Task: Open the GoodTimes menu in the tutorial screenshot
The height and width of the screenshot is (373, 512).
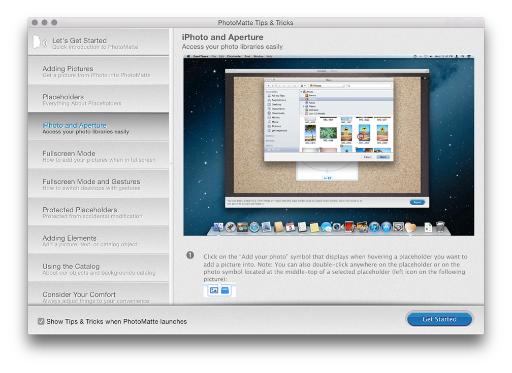Action: click(x=201, y=56)
